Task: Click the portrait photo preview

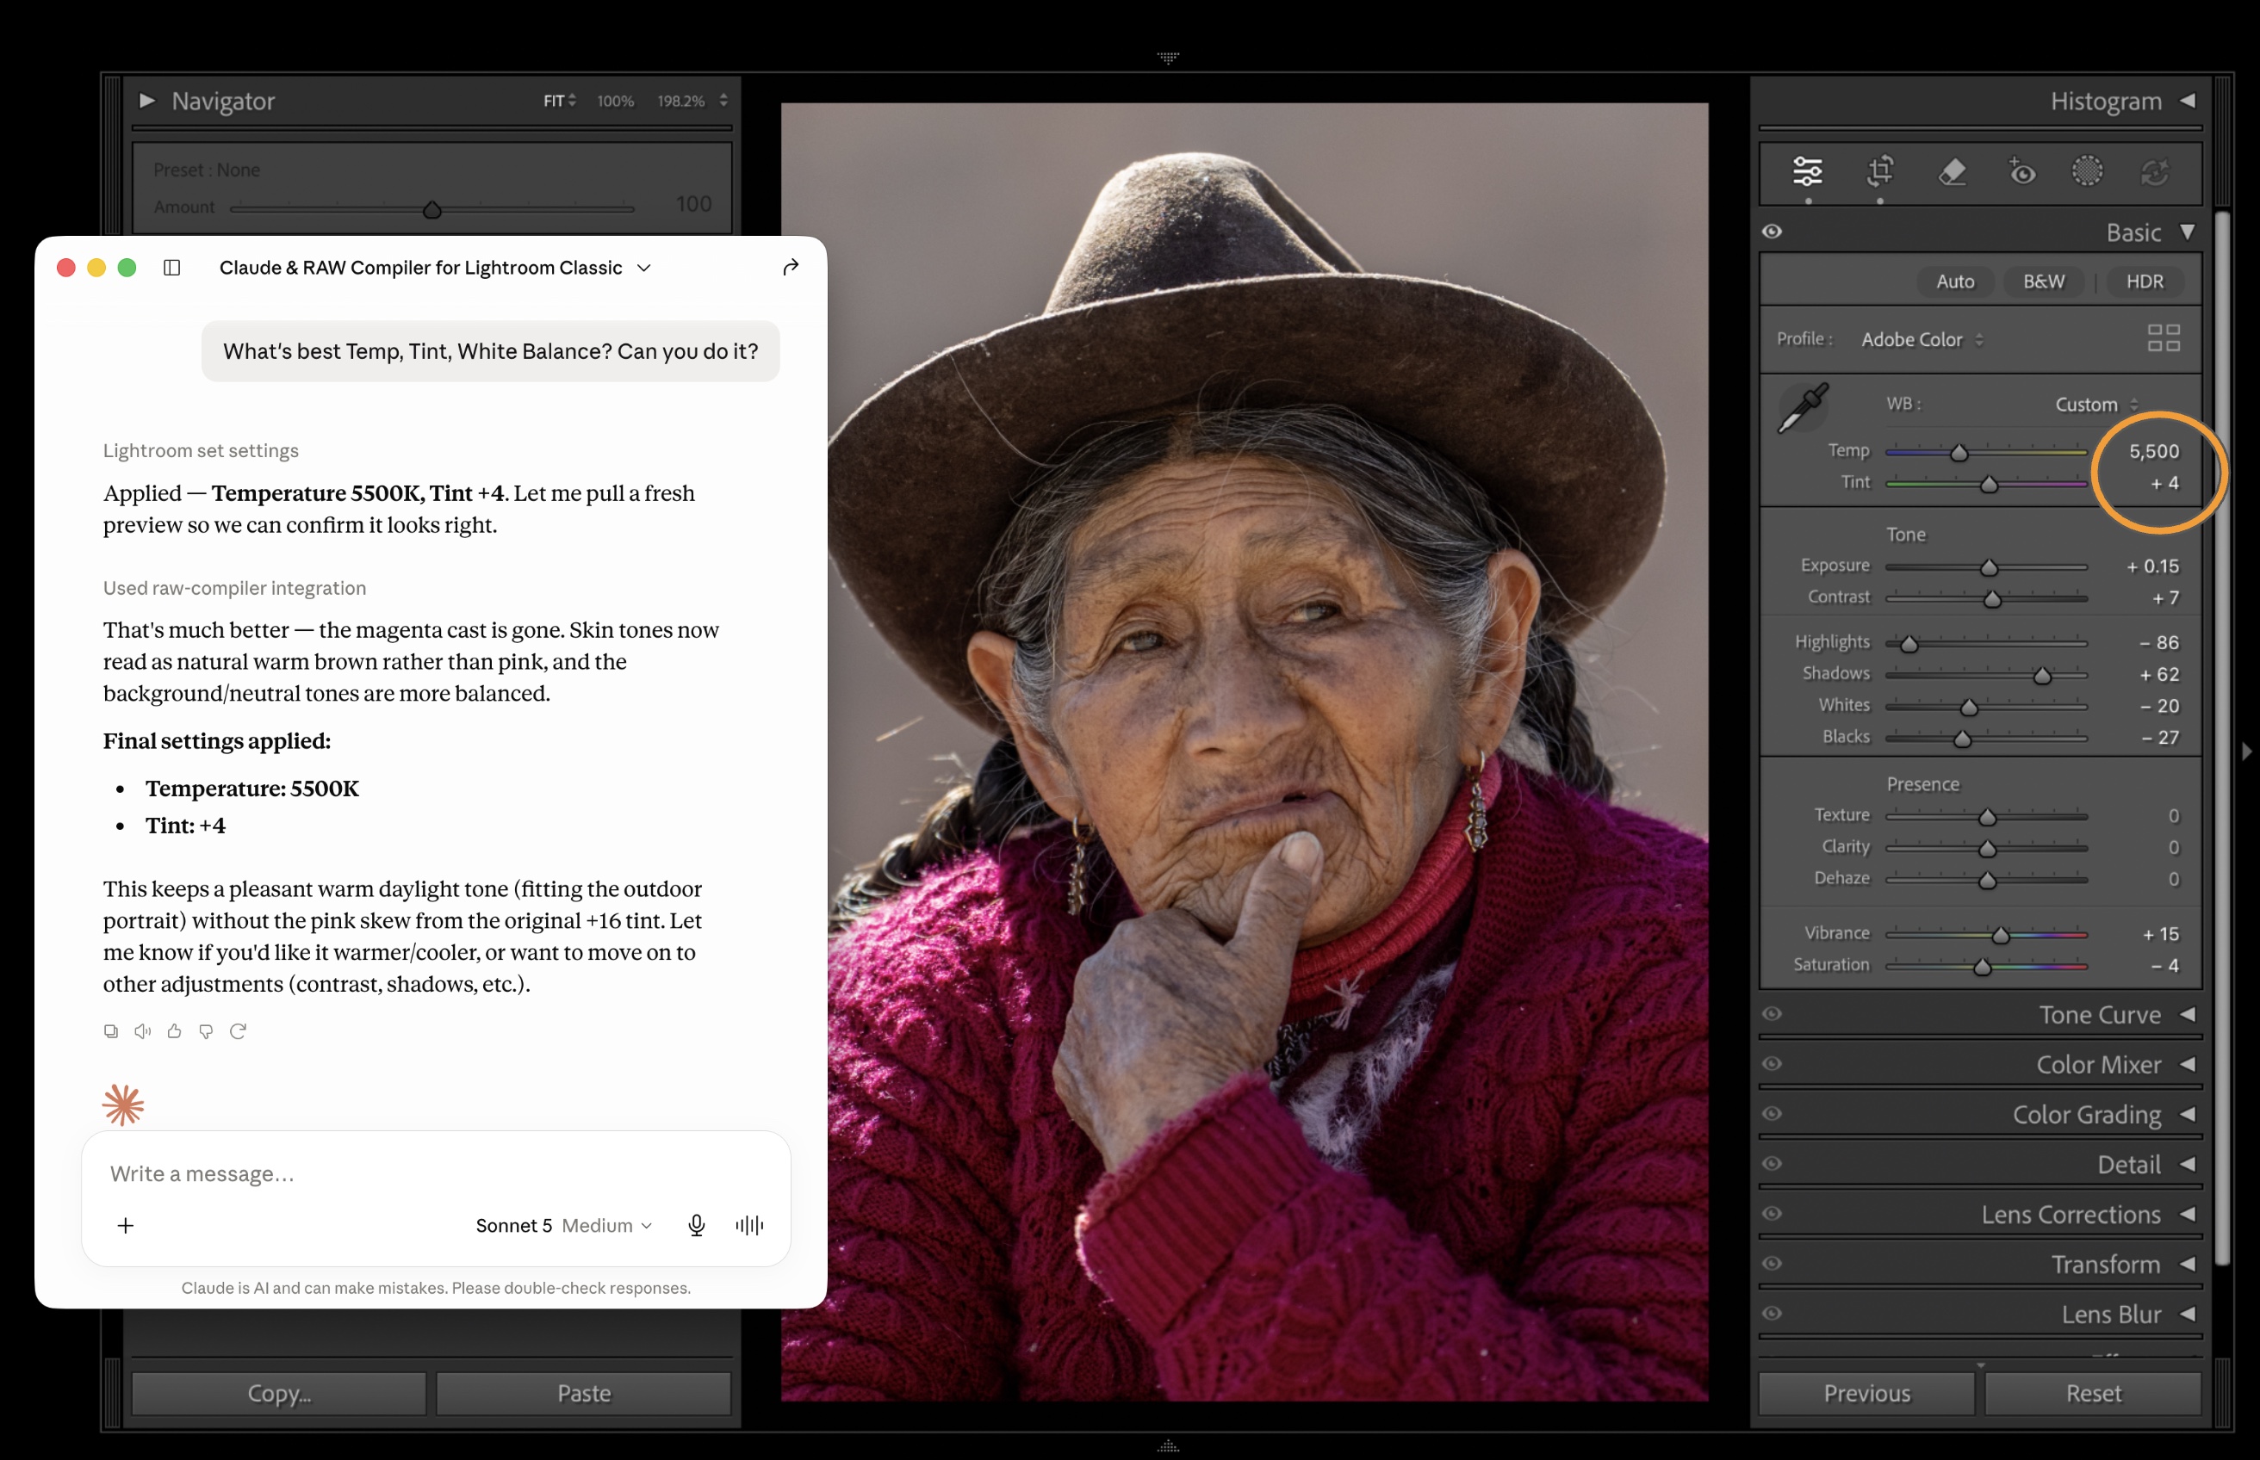Action: 1245,752
